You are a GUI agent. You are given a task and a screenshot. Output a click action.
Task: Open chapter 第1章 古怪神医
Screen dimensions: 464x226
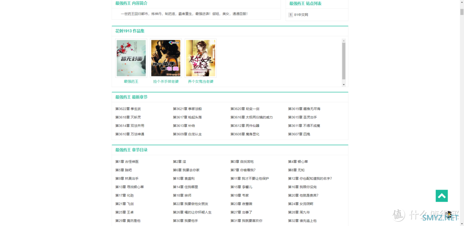click(127, 162)
